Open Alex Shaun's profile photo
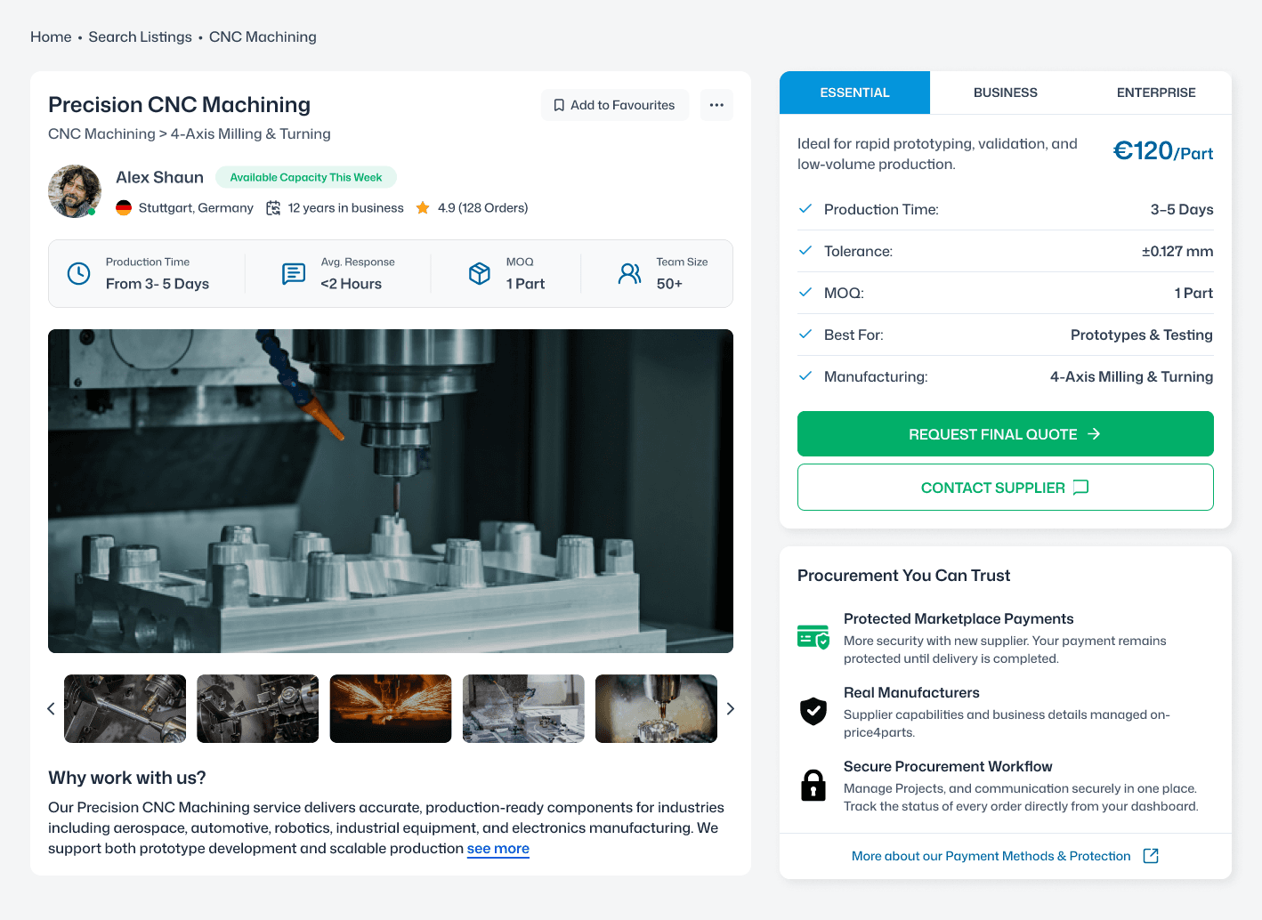1262x920 pixels. point(75,191)
